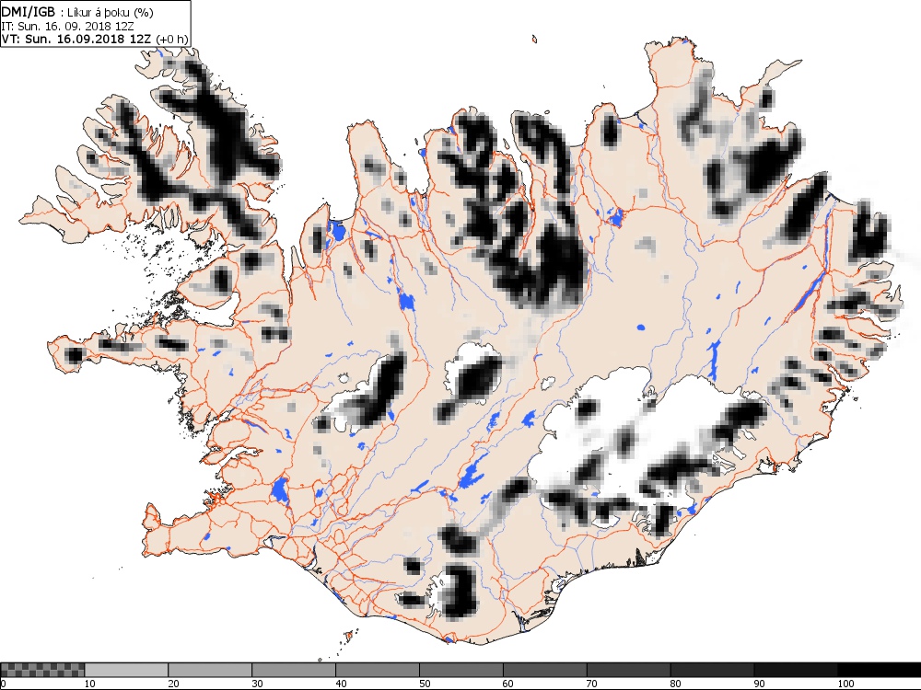Select the 70–80 dark gray legend swatch
921x690 pixels.
(x=628, y=670)
